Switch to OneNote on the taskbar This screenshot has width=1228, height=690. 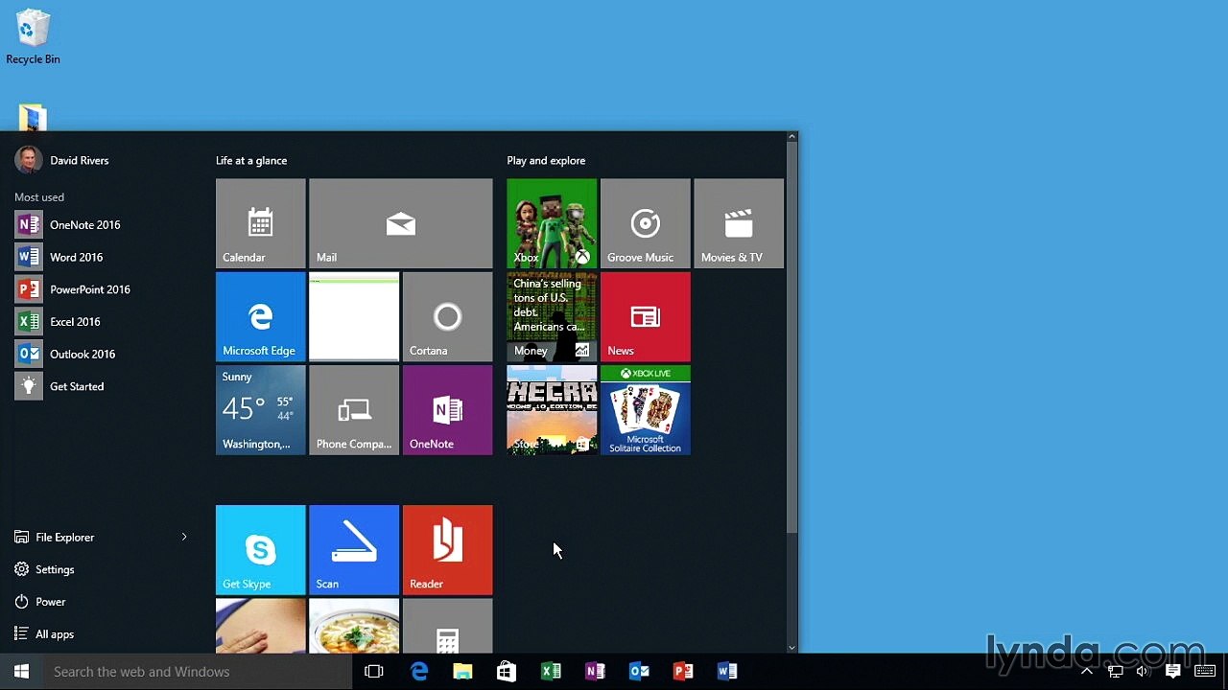(x=595, y=672)
